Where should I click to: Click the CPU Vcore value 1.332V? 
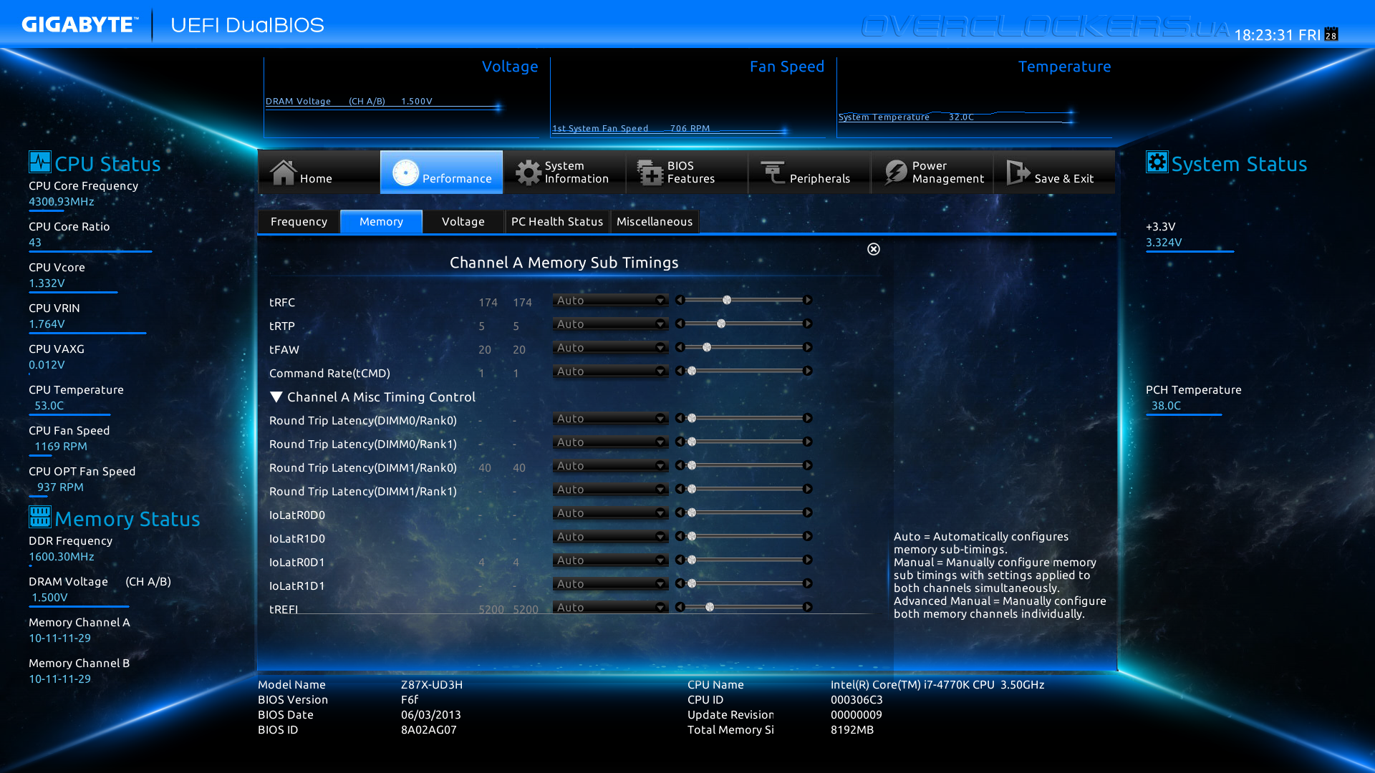pos(47,283)
